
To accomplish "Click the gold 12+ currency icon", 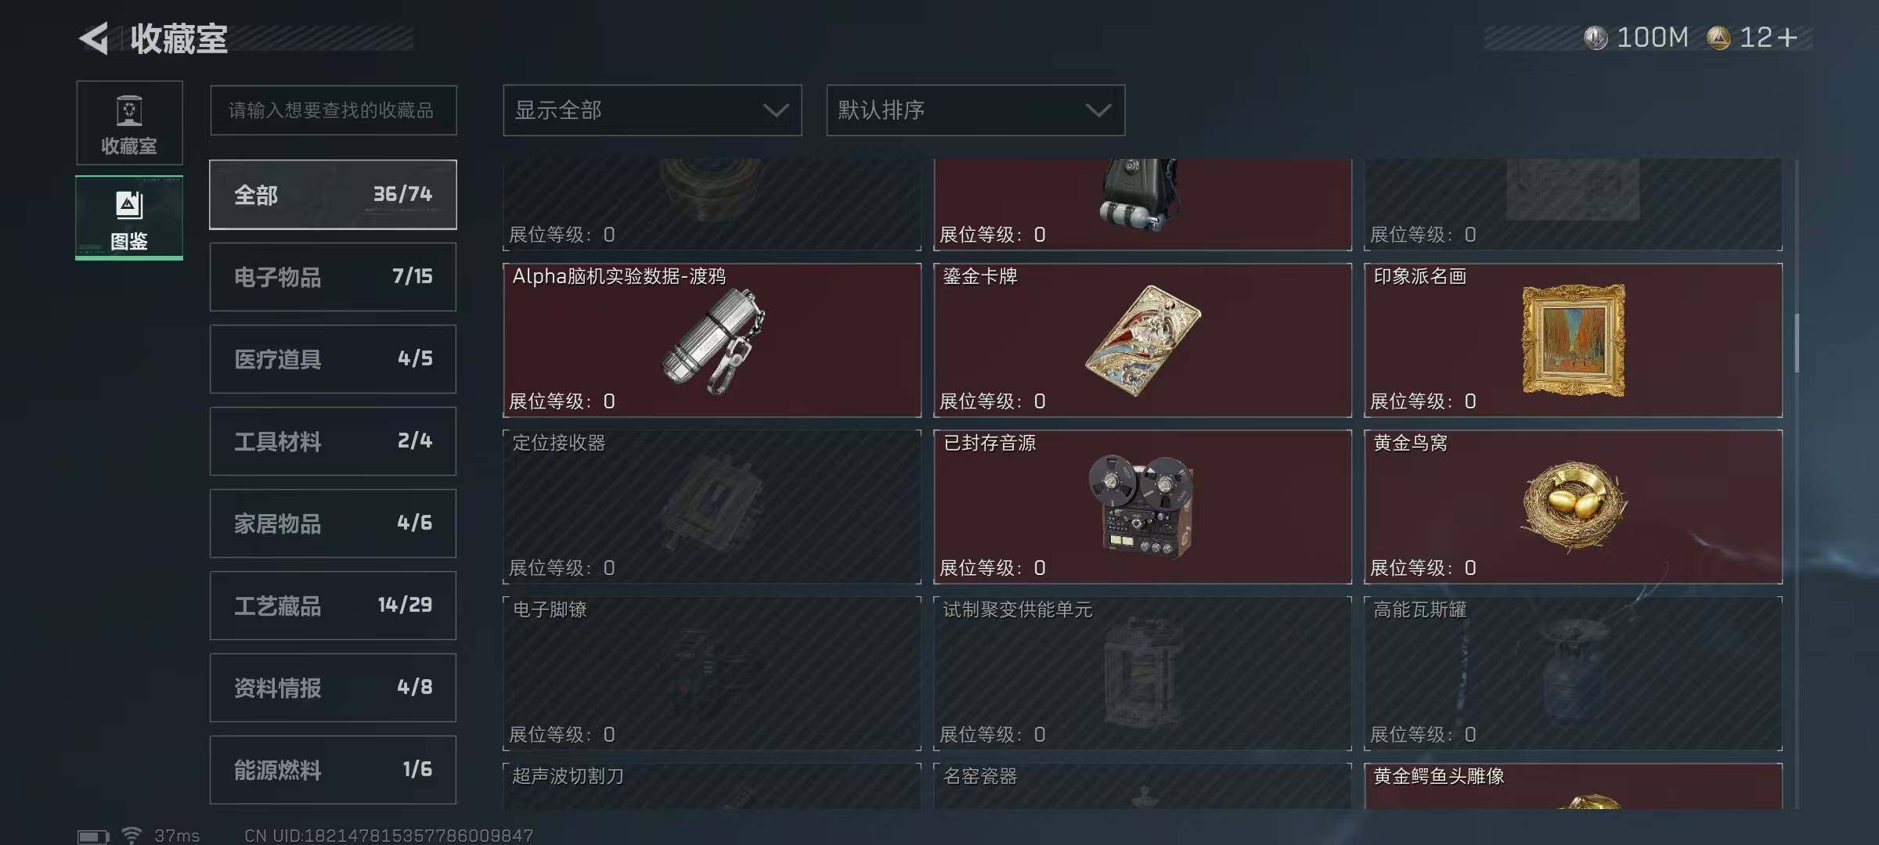I will click(x=1719, y=38).
